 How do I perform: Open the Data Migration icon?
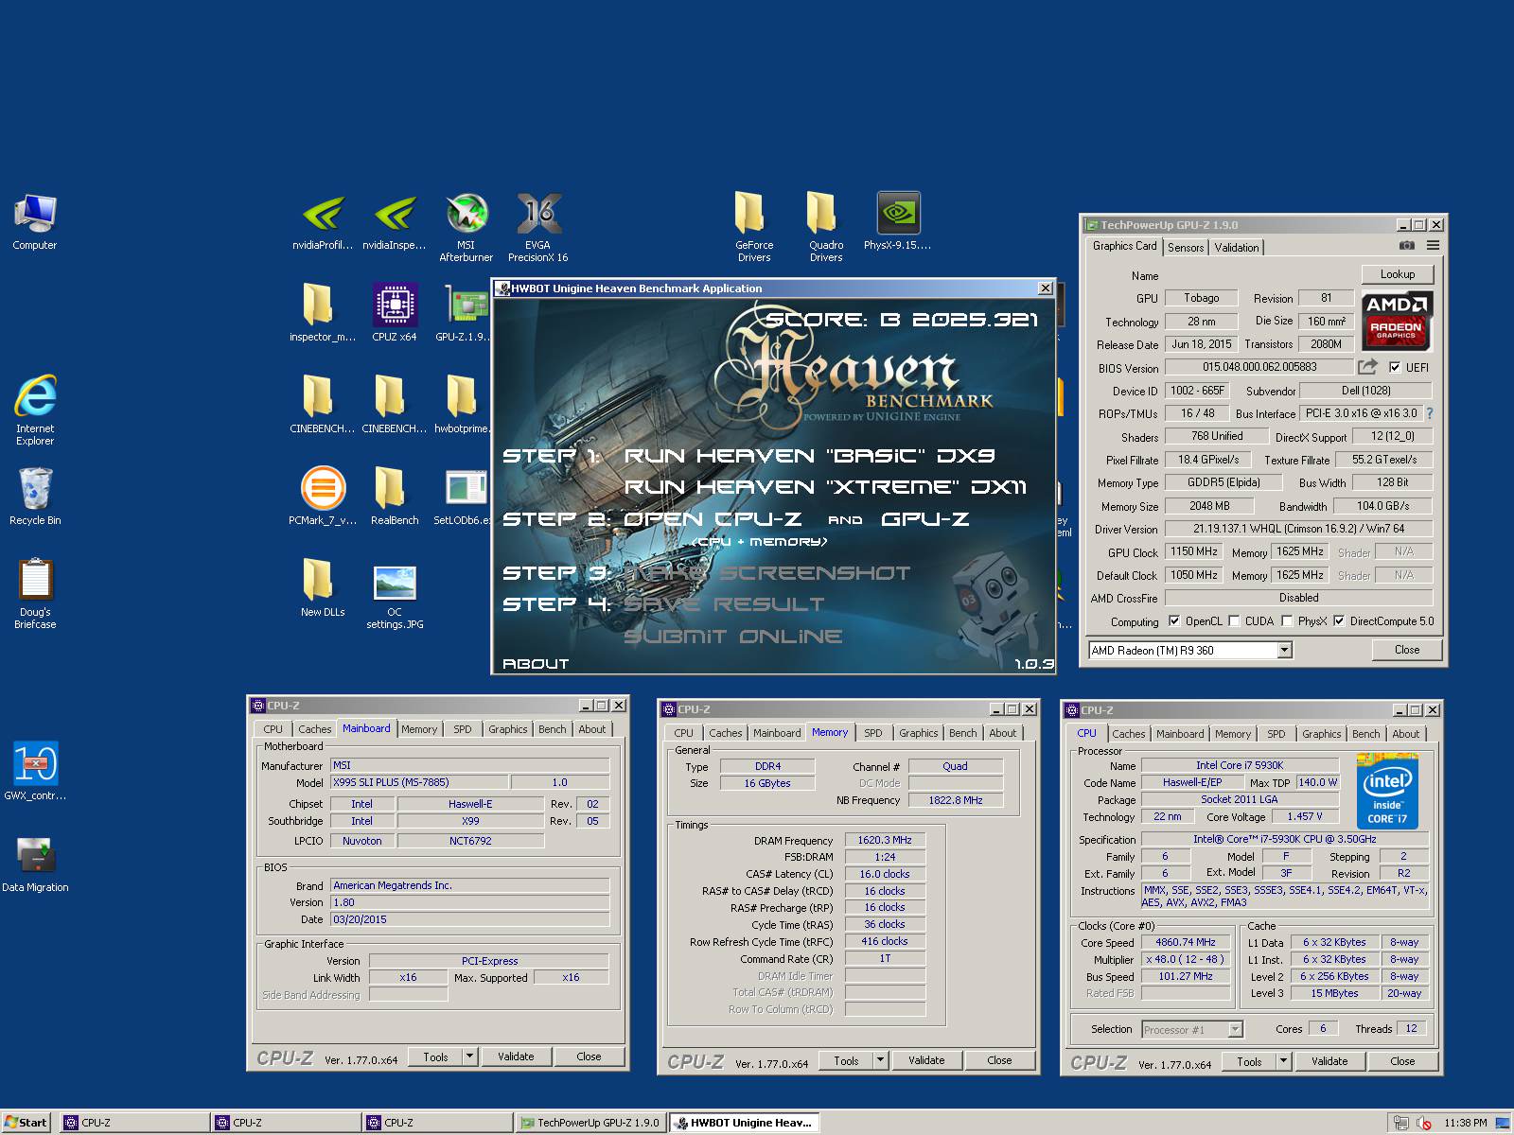click(35, 864)
